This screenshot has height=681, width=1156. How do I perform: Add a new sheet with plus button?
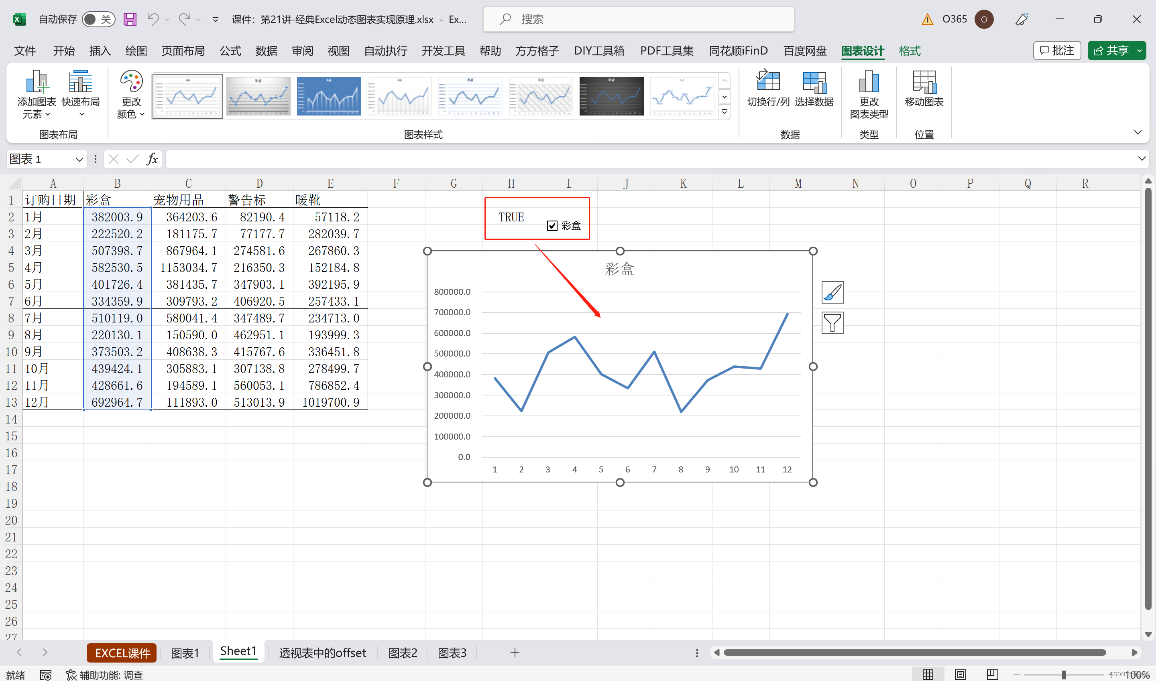point(515,653)
